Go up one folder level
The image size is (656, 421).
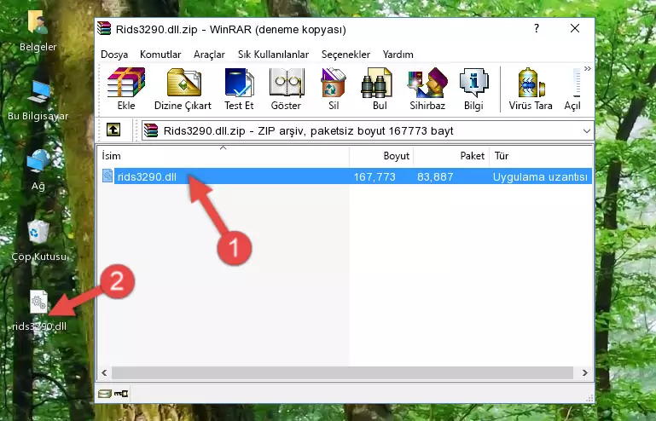[x=113, y=130]
